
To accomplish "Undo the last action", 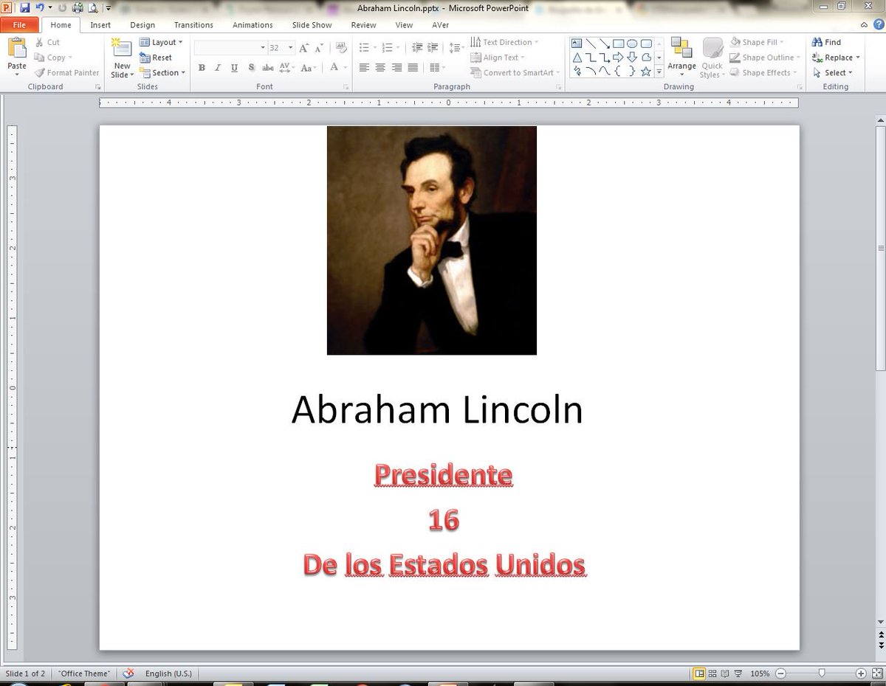I will coord(40,8).
